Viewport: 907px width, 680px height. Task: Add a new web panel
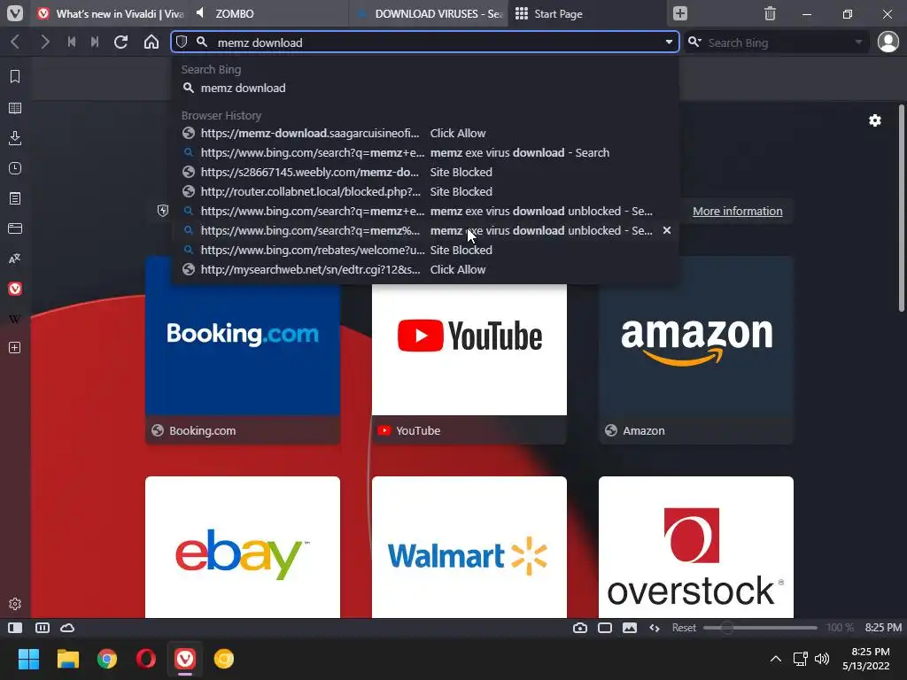point(15,347)
